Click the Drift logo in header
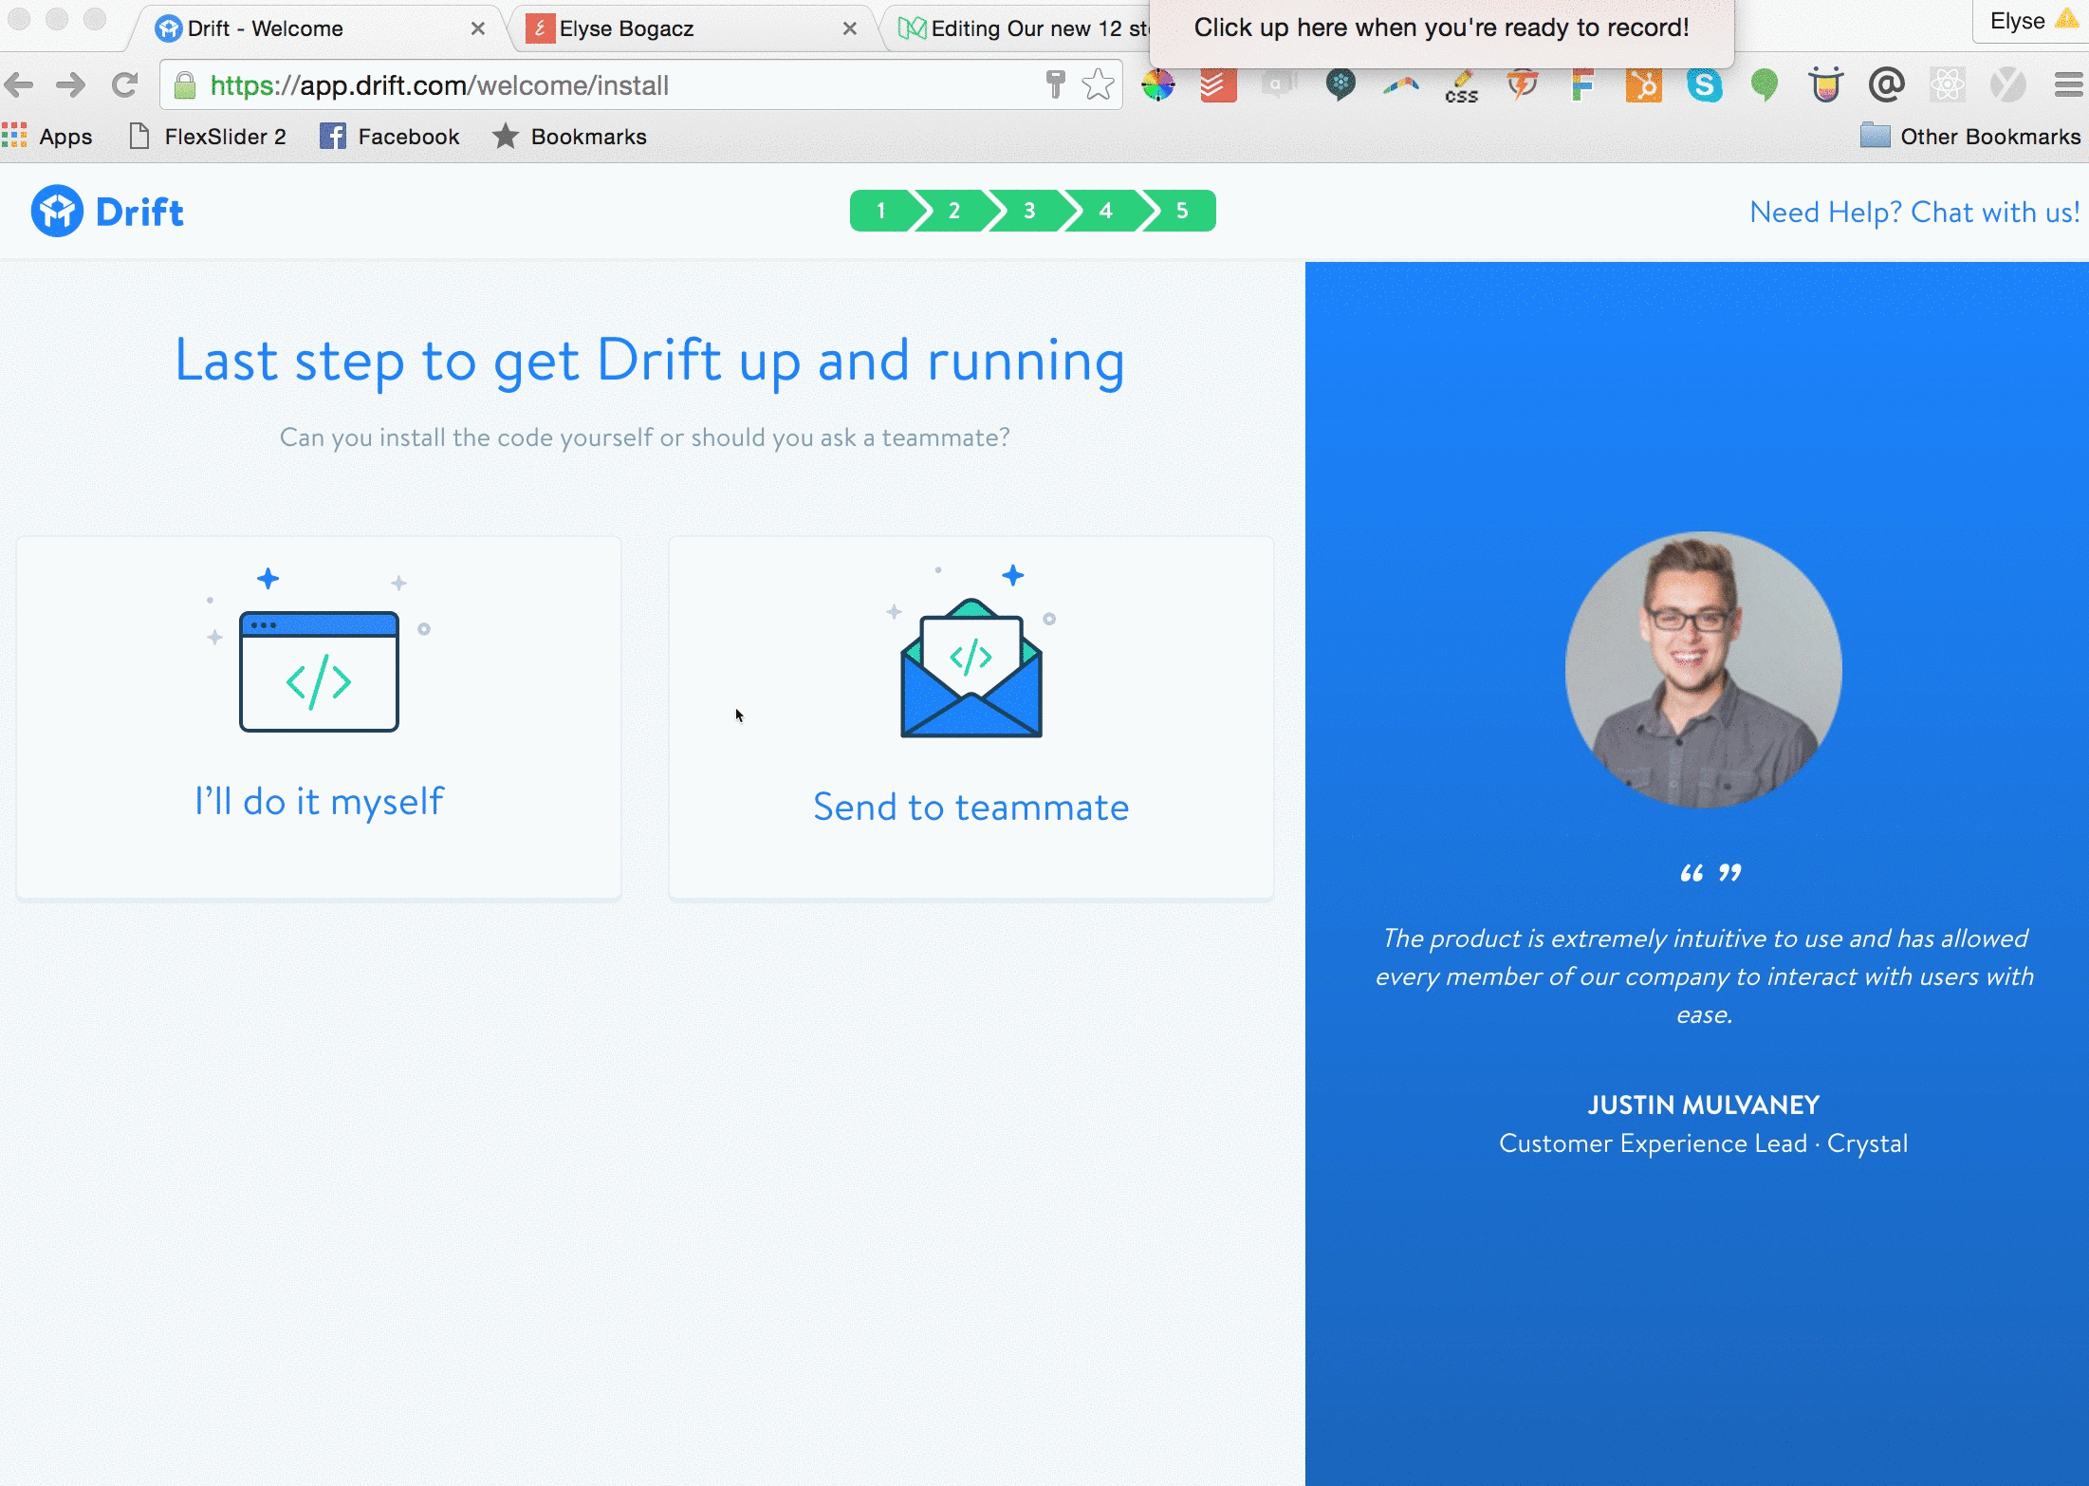This screenshot has height=1486, width=2089. pos(107,212)
